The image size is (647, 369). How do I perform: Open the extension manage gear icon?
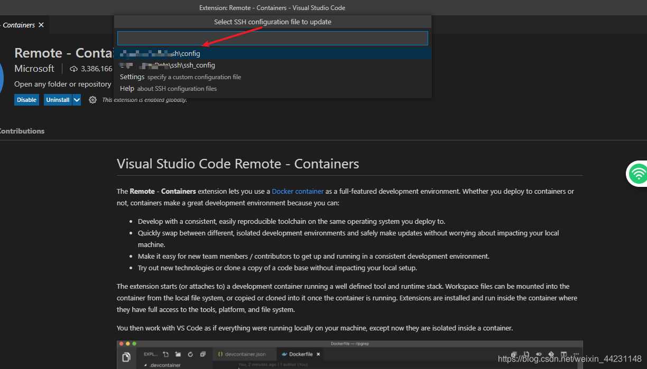(93, 100)
